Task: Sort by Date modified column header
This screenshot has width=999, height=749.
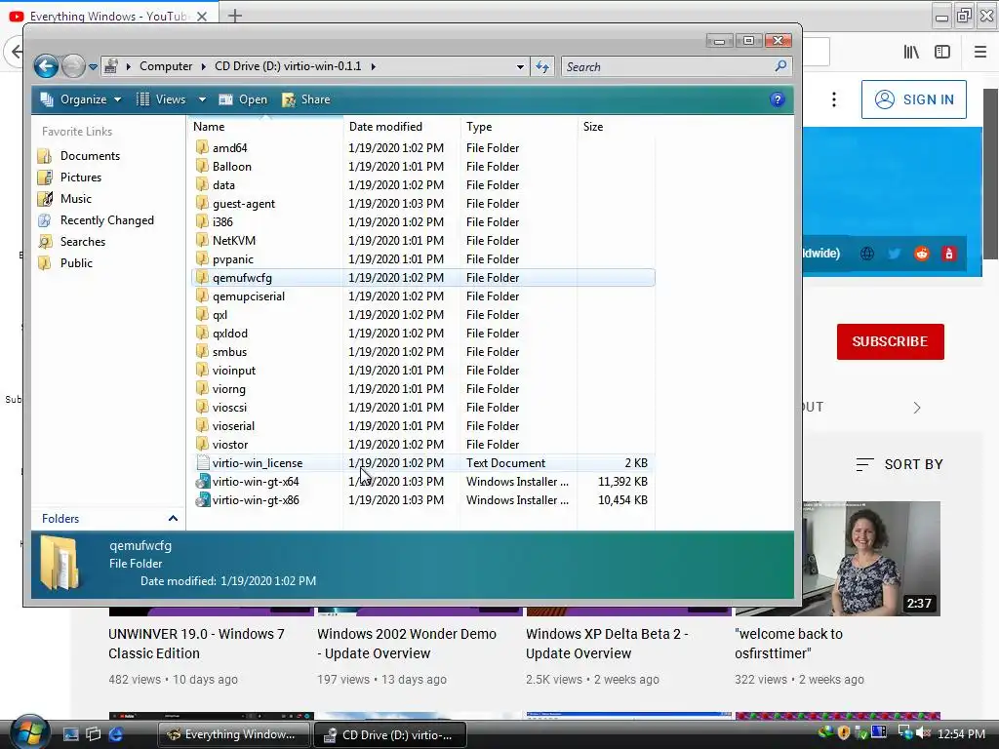Action: click(x=401, y=127)
